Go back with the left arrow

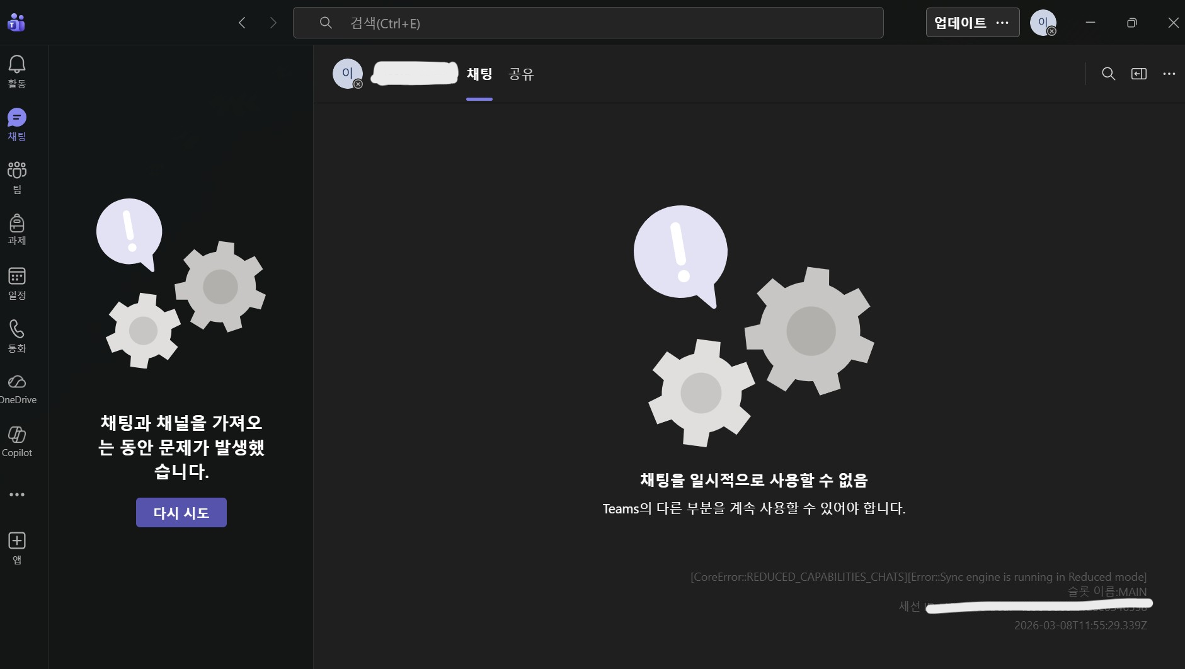click(242, 23)
